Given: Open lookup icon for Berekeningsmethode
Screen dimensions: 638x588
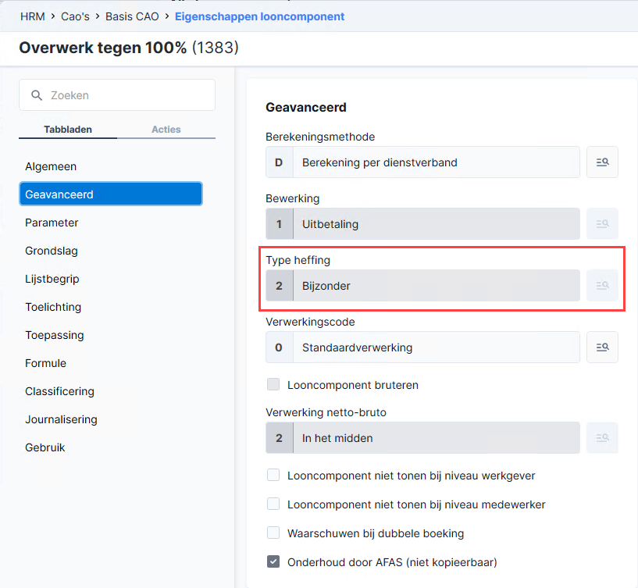Looking at the screenshot, I should tap(602, 162).
